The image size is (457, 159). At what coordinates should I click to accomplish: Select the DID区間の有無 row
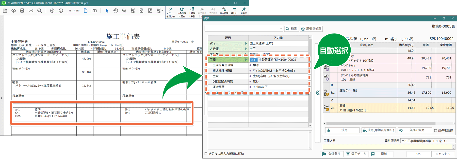pos(258,82)
